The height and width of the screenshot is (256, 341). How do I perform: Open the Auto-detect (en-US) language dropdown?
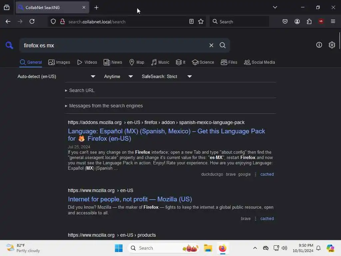tap(56, 76)
